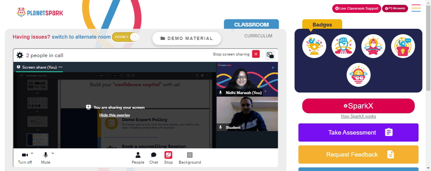Click Hide this overlay link
431x171 pixels.
coord(115,115)
